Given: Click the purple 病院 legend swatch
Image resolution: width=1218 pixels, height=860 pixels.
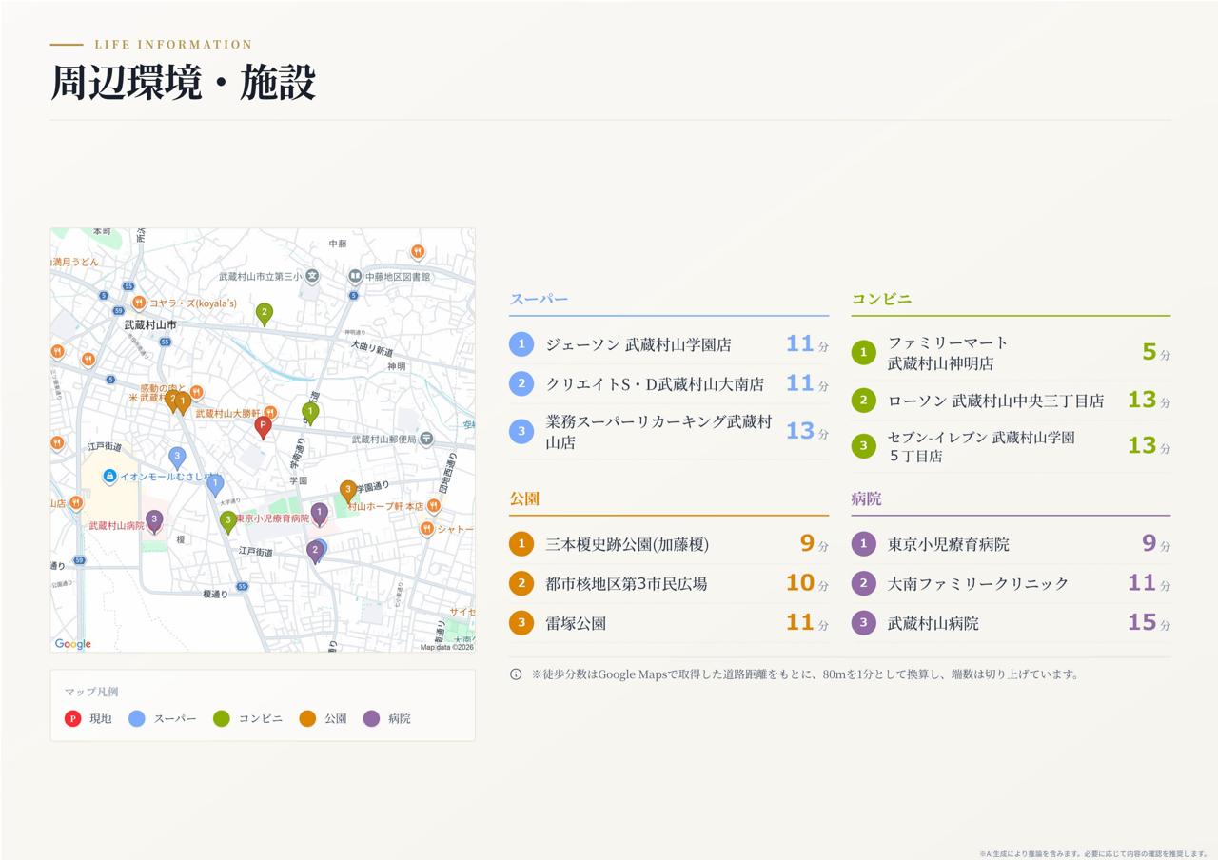Looking at the screenshot, I should point(371,718).
